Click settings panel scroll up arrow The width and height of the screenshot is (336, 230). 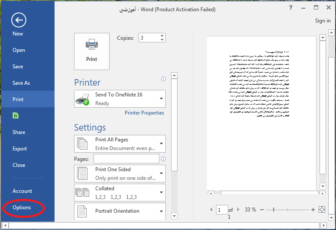[x=174, y=76]
